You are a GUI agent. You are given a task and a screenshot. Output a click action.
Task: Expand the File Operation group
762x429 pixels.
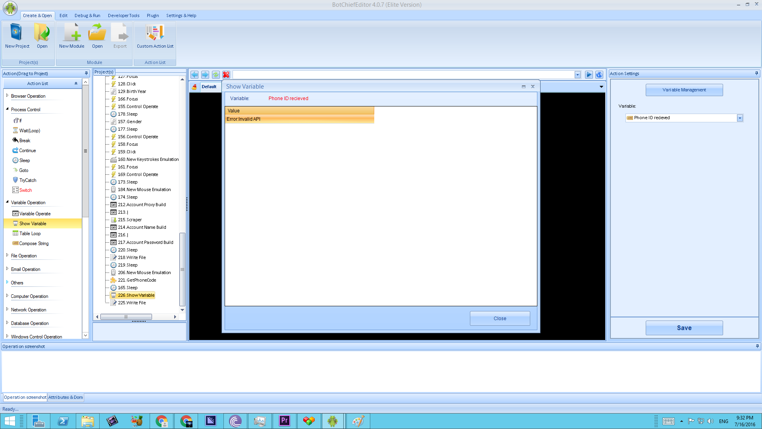7,255
